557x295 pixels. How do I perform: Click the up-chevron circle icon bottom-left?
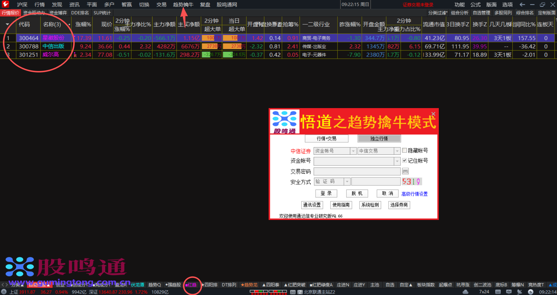[x=4, y=292]
